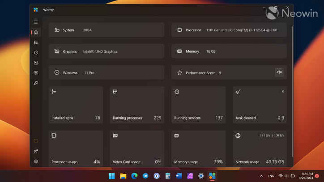Open the Installed apps tile
Image resolution: width=324 pixels, height=182 pixels.
[x=76, y=105]
